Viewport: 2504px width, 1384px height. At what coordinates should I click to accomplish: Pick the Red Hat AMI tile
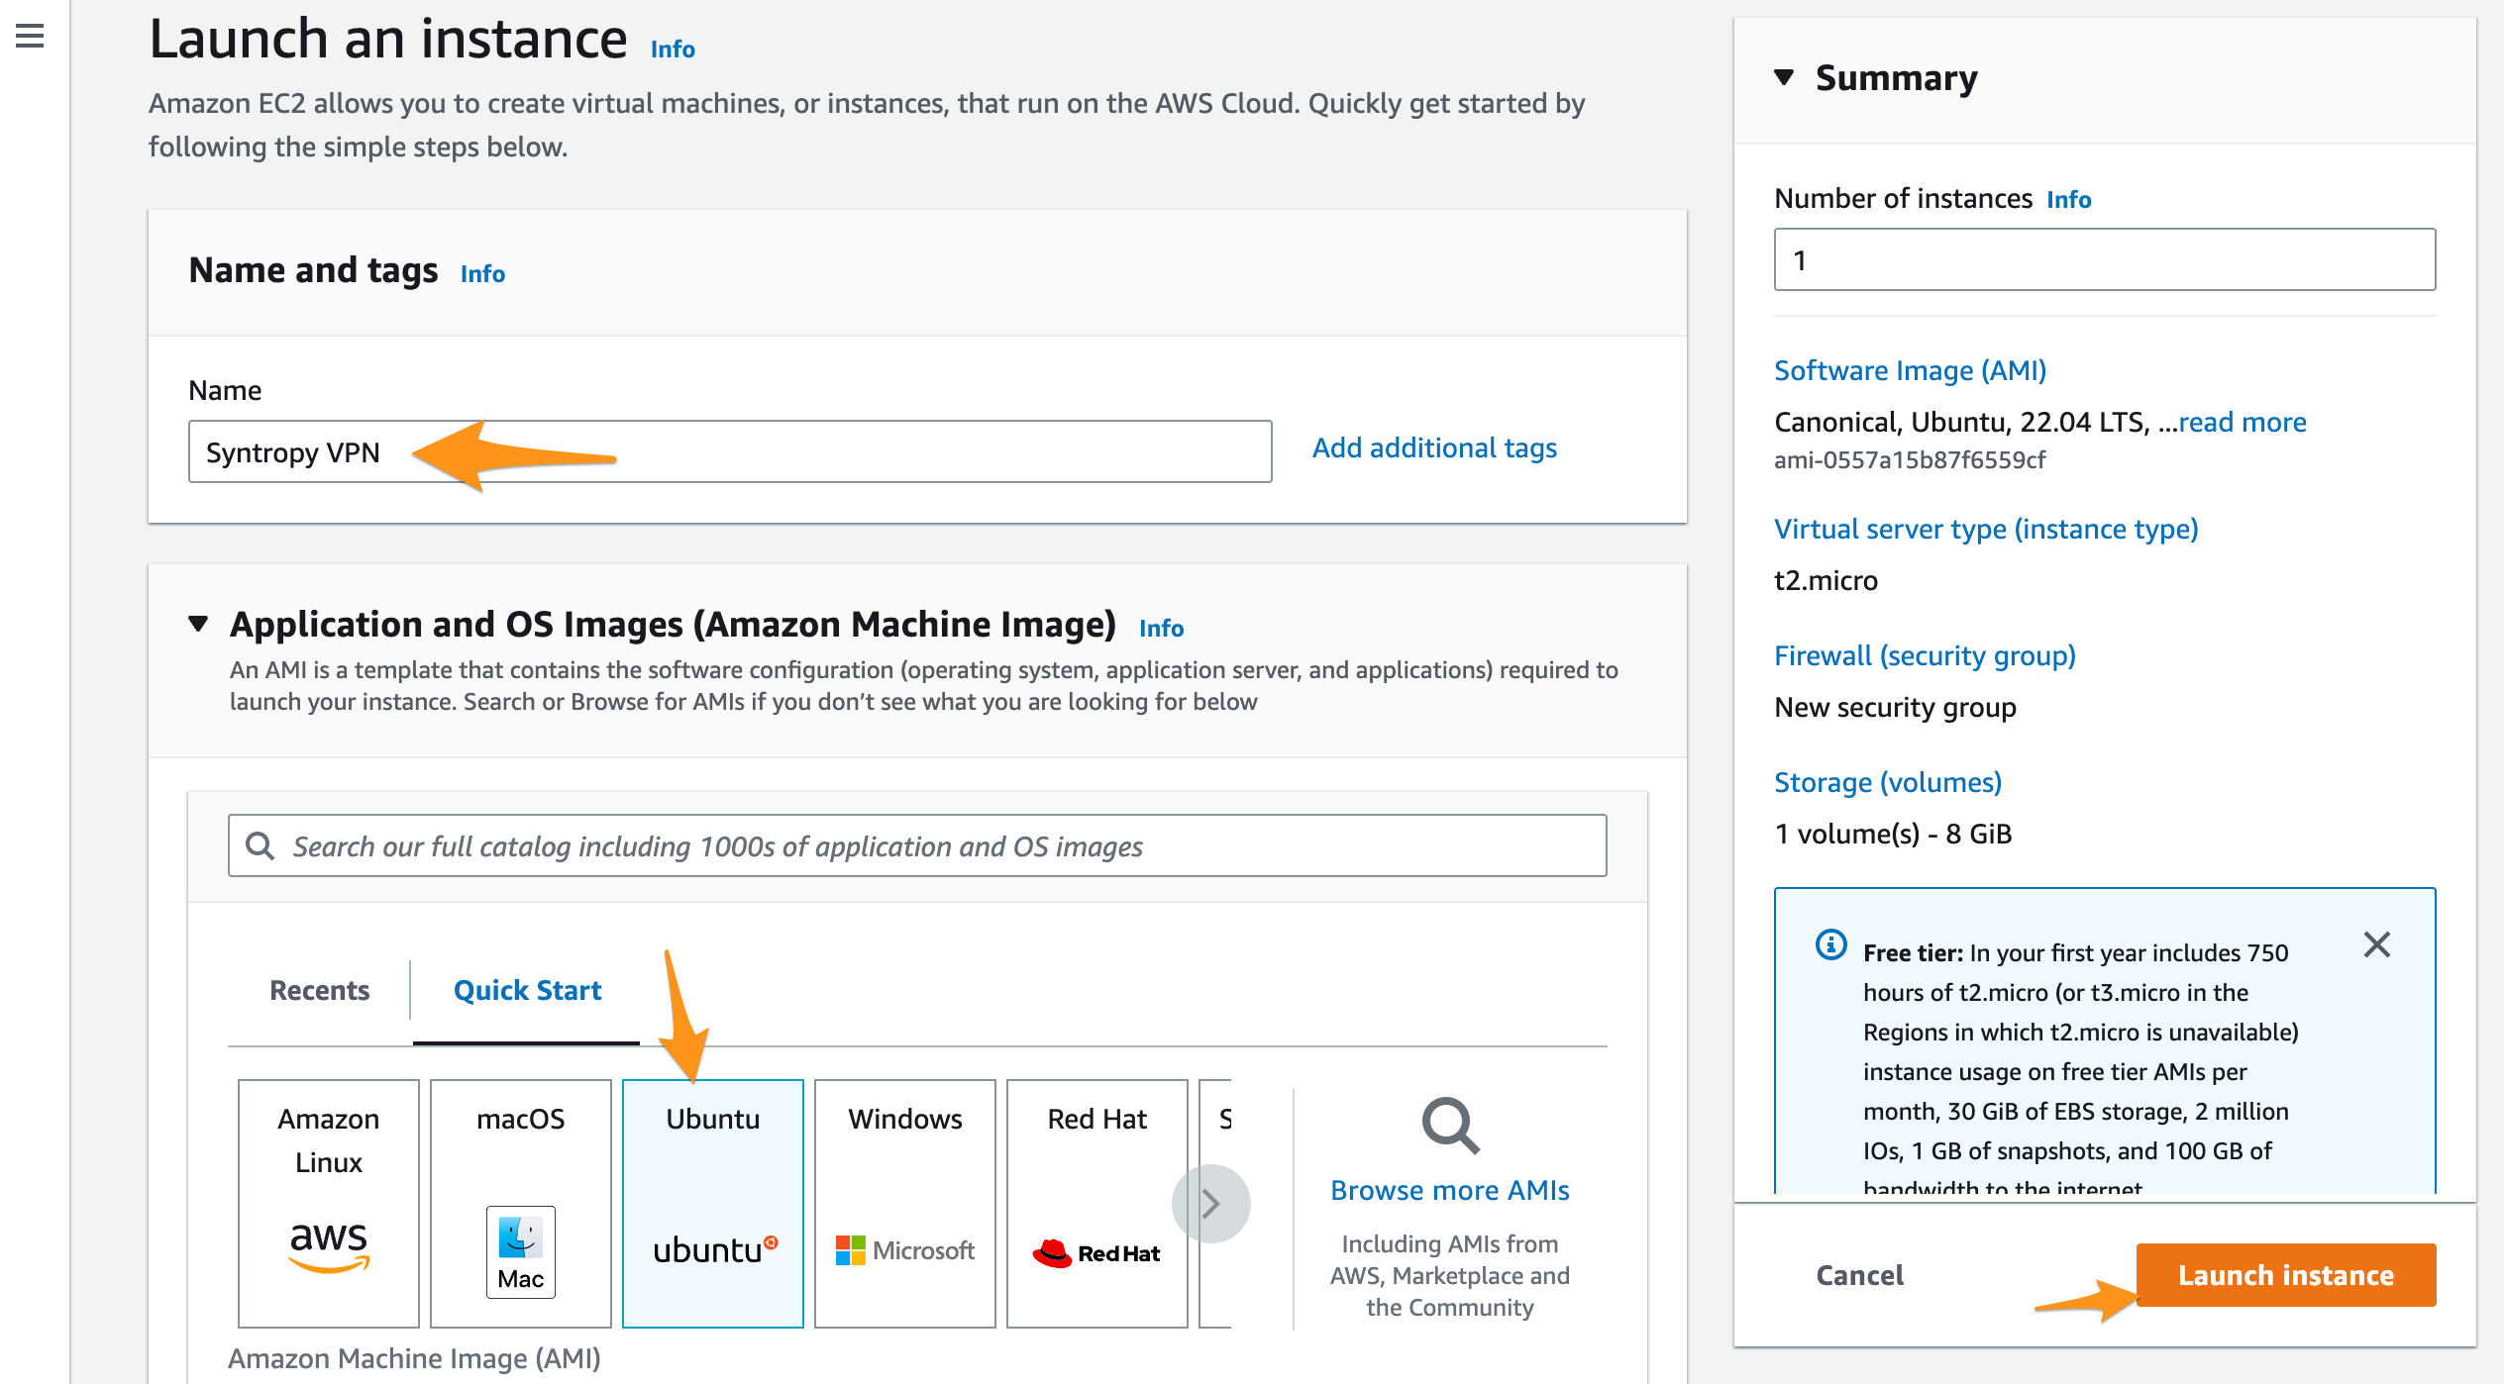(x=1096, y=1202)
